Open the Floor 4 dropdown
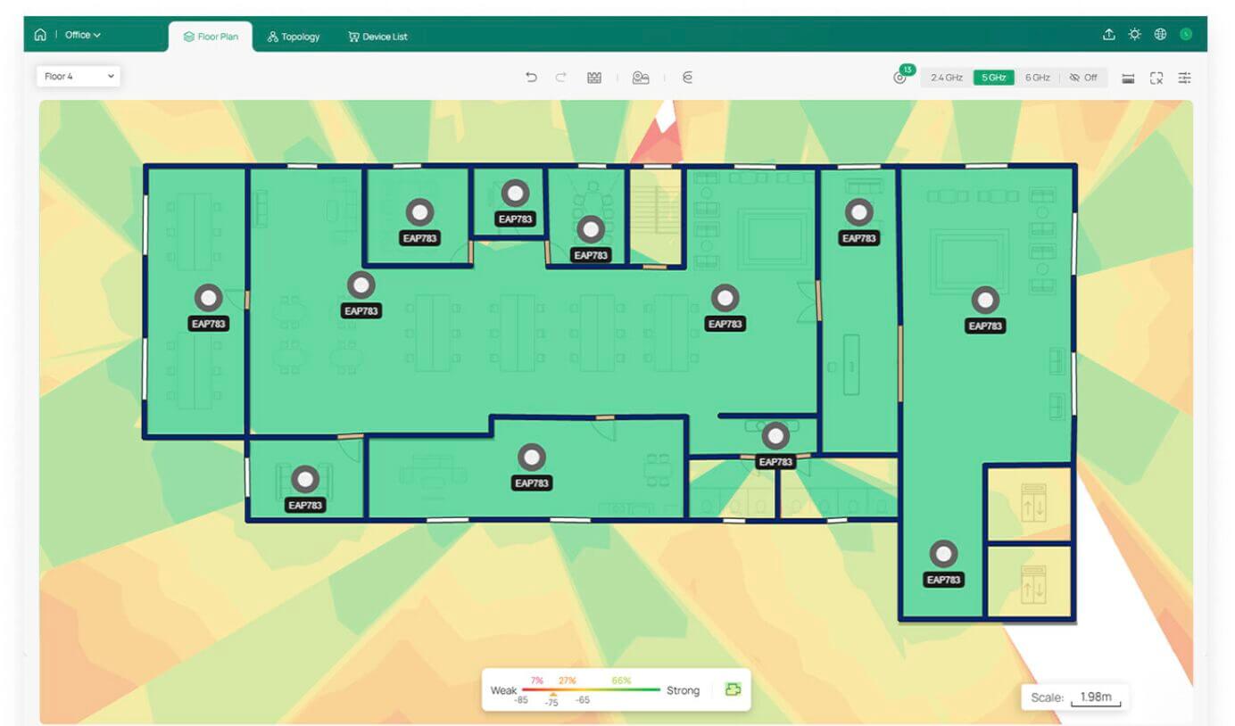Screen dimensions: 1235x726 [x=79, y=77]
